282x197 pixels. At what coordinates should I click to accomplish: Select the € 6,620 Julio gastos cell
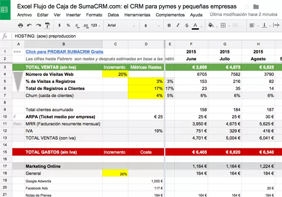(225, 152)
